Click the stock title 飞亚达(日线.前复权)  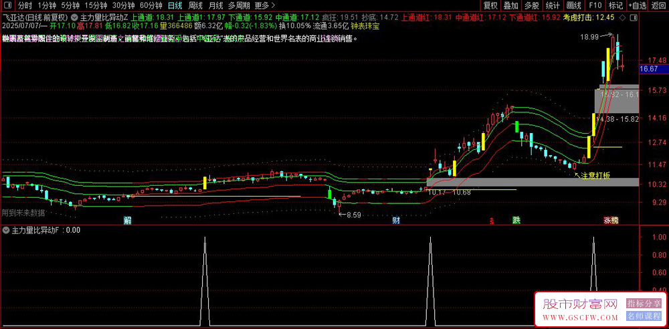pos(35,18)
